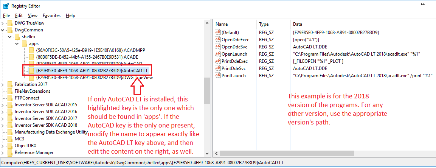Click the Fabrication 2017 folder icon
The width and height of the screenshot is (436, 168).
[10, 84]
